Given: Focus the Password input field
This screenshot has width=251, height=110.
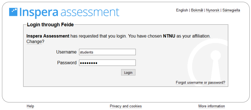Looking at the screenshot, I should click(107, 63).
